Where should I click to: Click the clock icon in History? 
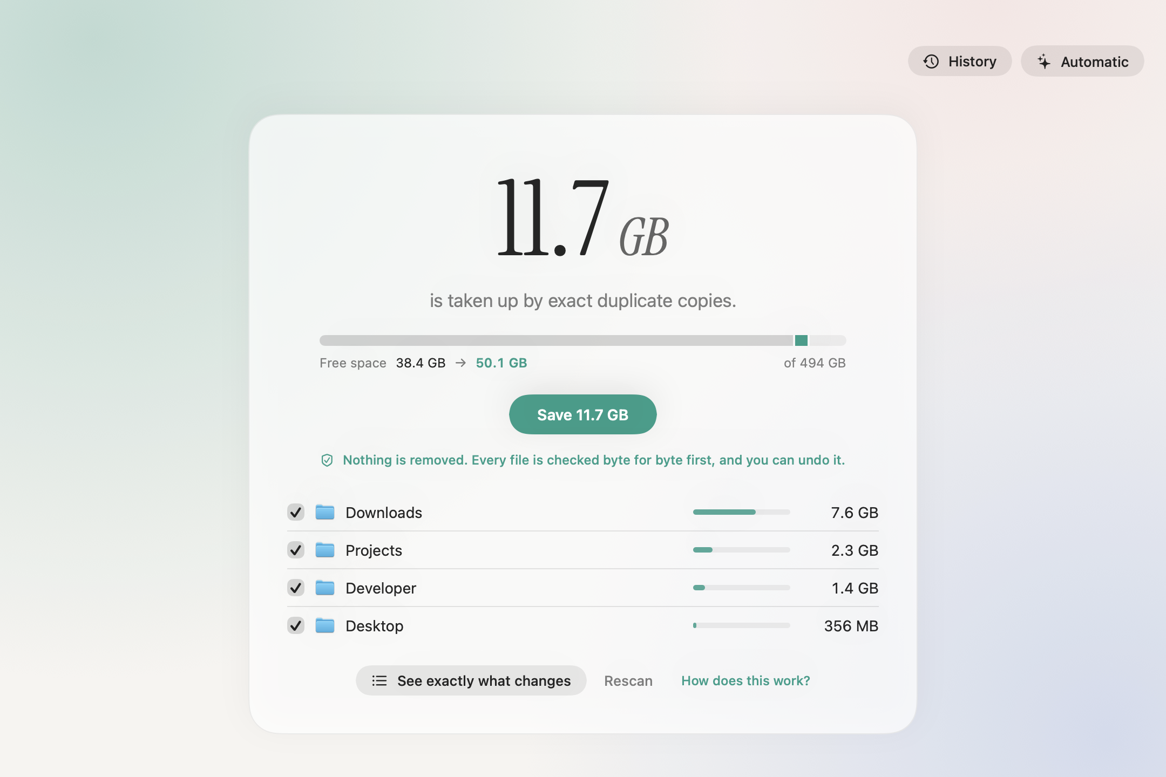pyautogui.click(x=931, y=62)
